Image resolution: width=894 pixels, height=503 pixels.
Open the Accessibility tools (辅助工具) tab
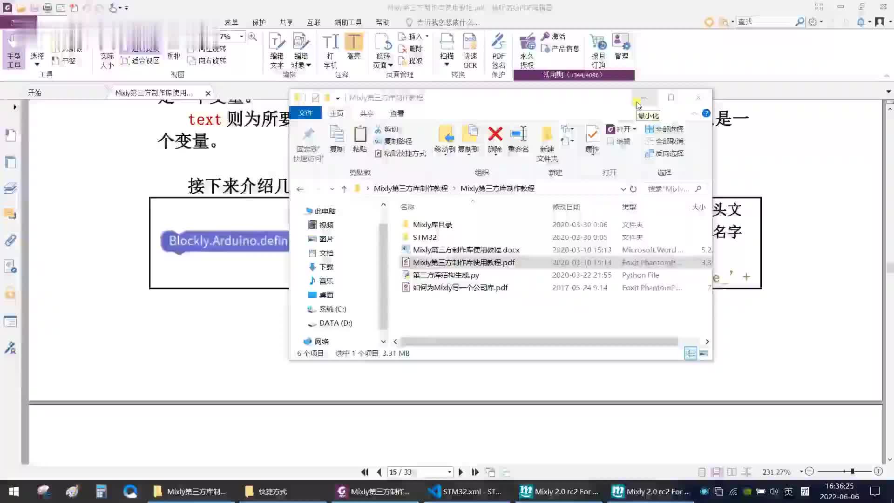tap(348, 22)
